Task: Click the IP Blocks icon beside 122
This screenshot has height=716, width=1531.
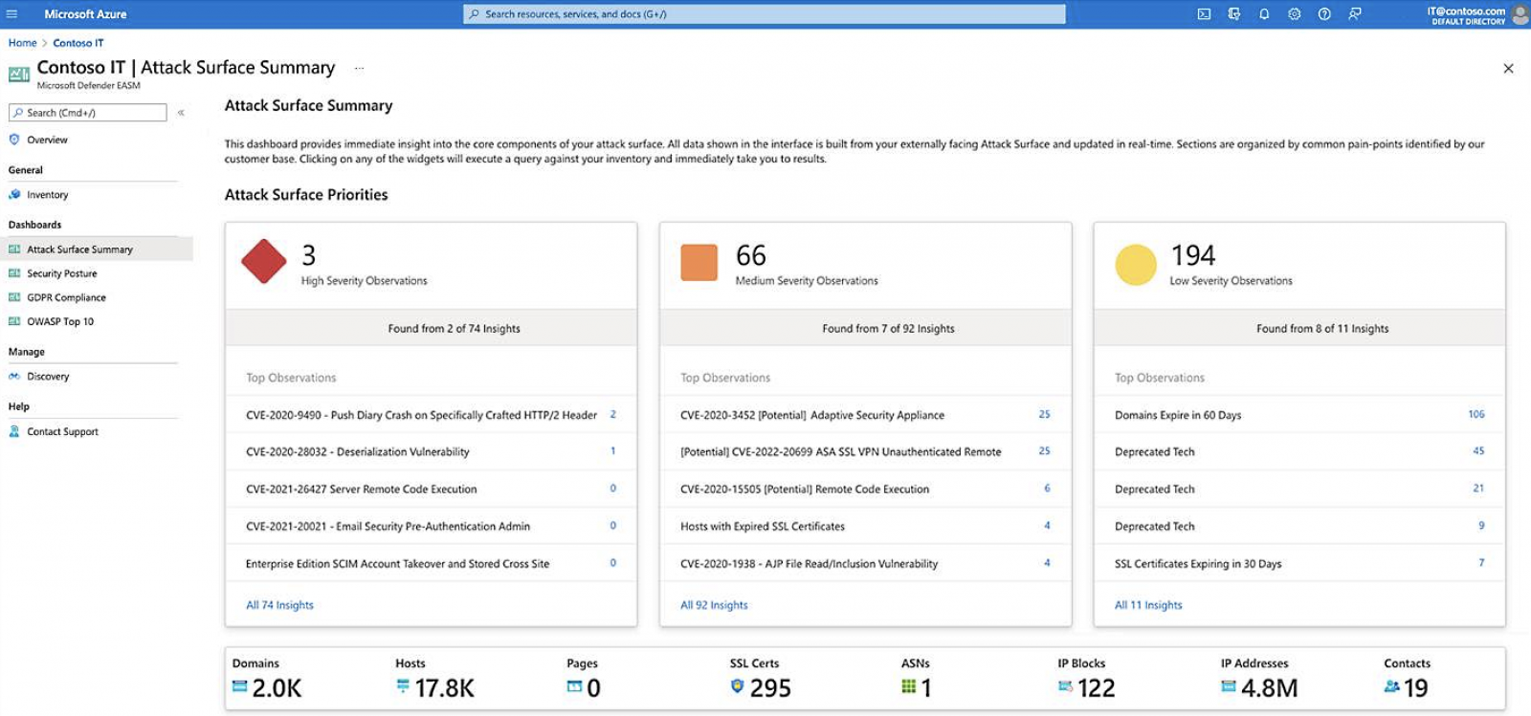Action: (x=1065, y=686)
